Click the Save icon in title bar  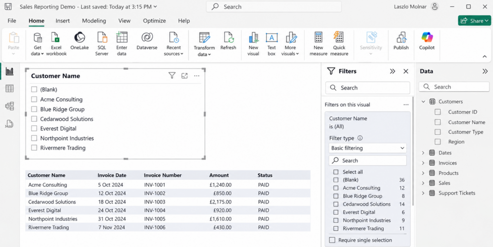click(x=8, y=7)
